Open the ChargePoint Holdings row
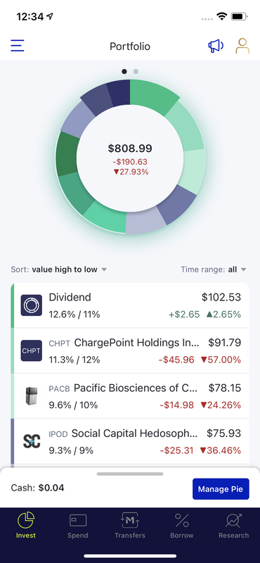Viewport: 260px width, 563px height. 130,350
